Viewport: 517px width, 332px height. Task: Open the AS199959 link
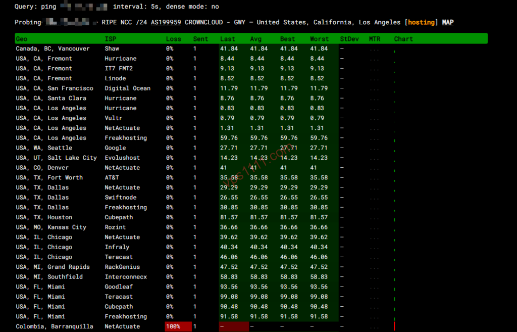[x=166, y=22]
